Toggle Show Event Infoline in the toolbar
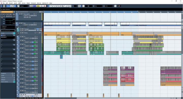Viewport: 183px width, 99px height. tap(9, 6)
